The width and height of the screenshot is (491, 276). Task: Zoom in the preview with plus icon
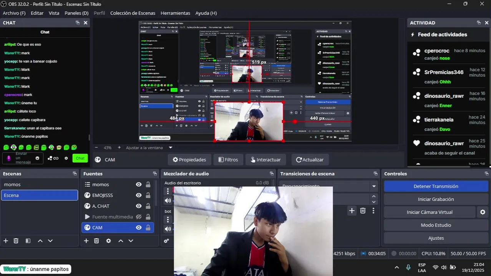[119, 148]
